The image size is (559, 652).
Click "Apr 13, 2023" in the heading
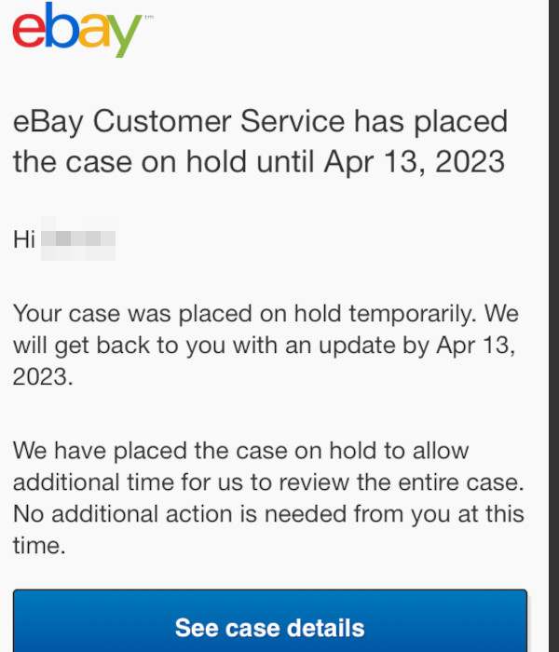(415, 162)
